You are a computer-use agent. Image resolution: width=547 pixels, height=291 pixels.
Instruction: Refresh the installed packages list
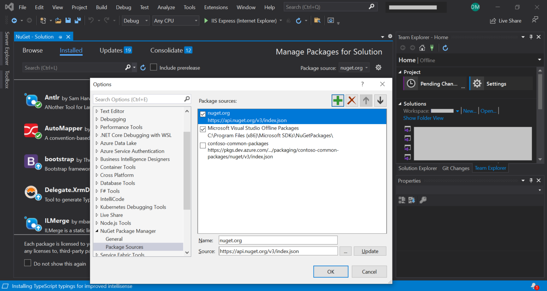(x=143, y=67)
